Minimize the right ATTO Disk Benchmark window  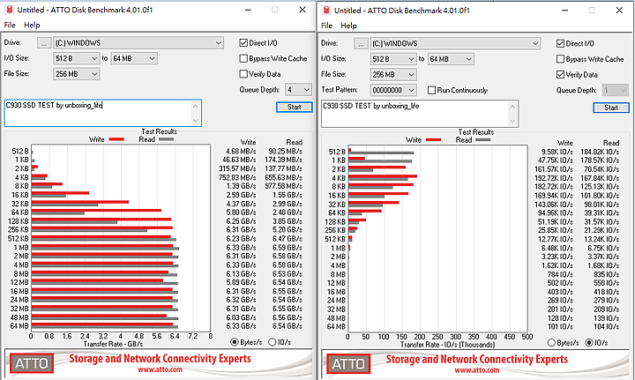point(565,11)
